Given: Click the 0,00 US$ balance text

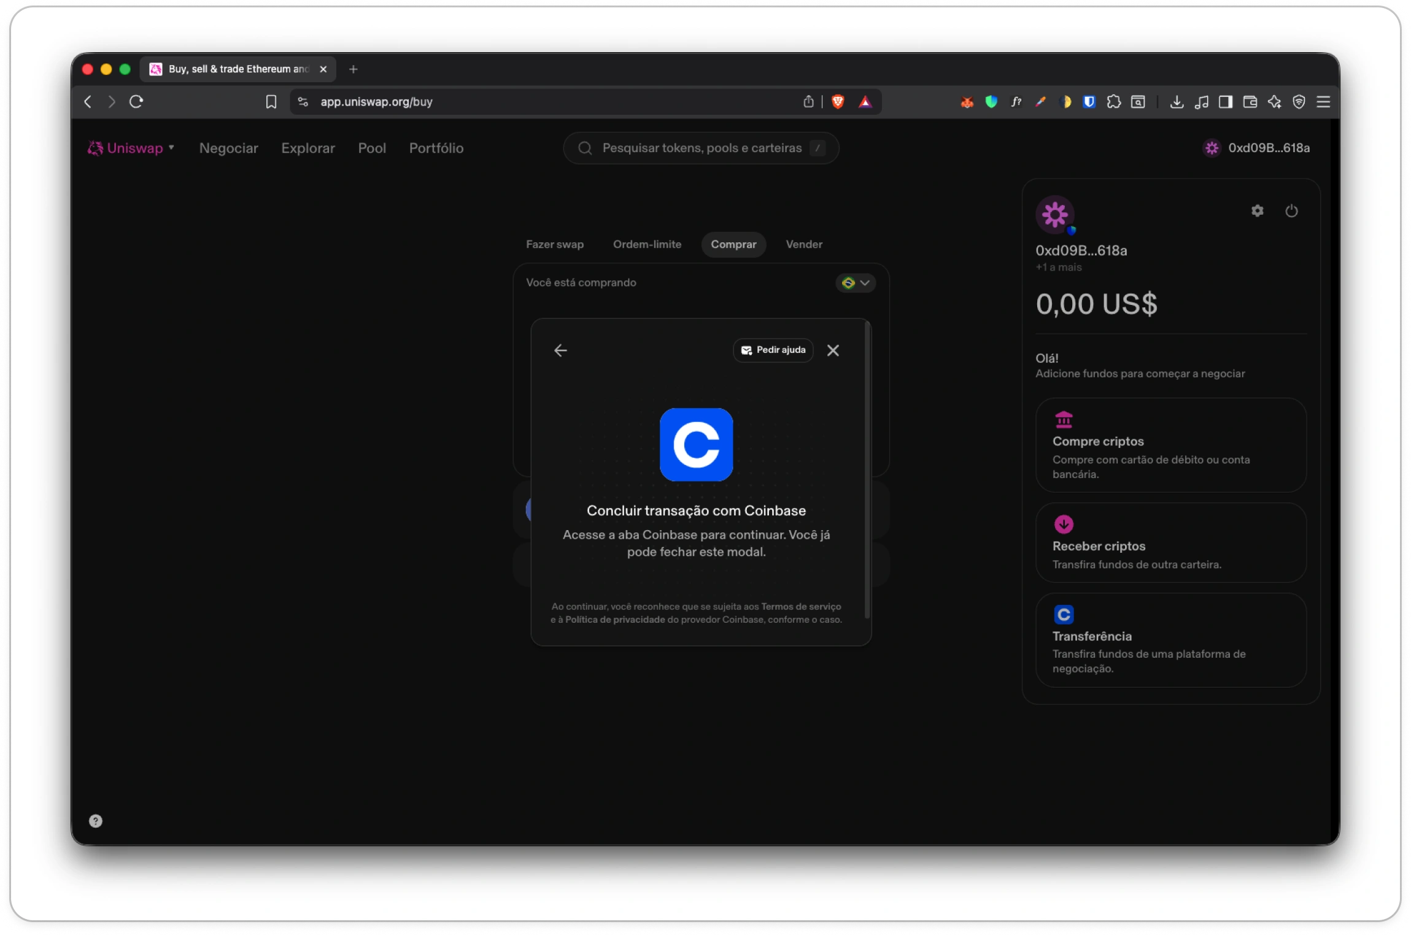Looking at the screenshot, I should (x=1096, y=304).
